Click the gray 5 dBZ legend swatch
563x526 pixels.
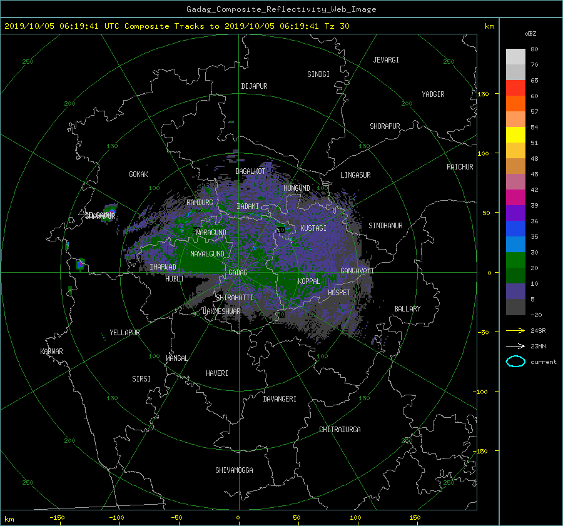coord(515,307)
